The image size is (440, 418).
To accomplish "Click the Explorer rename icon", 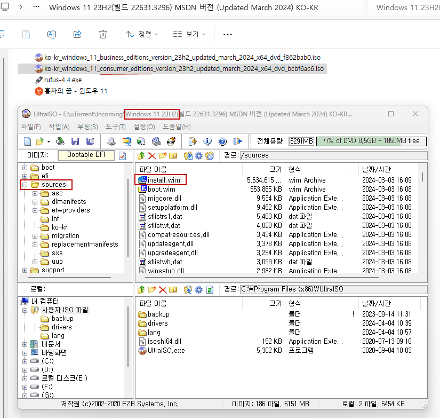I will [x=52, y=34].
